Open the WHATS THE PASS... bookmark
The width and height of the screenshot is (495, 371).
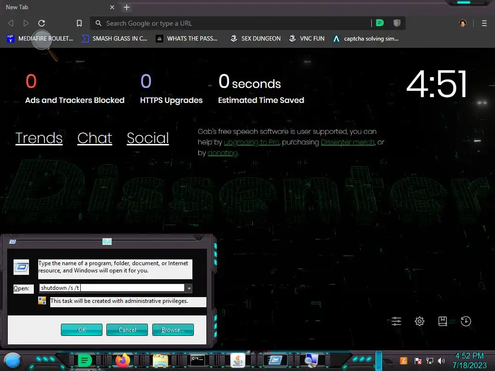coord(187,39)
